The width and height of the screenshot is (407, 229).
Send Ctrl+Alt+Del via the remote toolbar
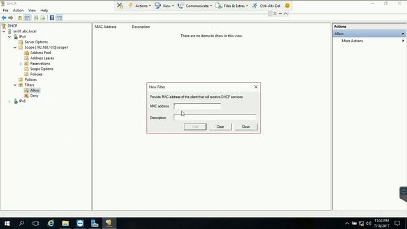266,6
